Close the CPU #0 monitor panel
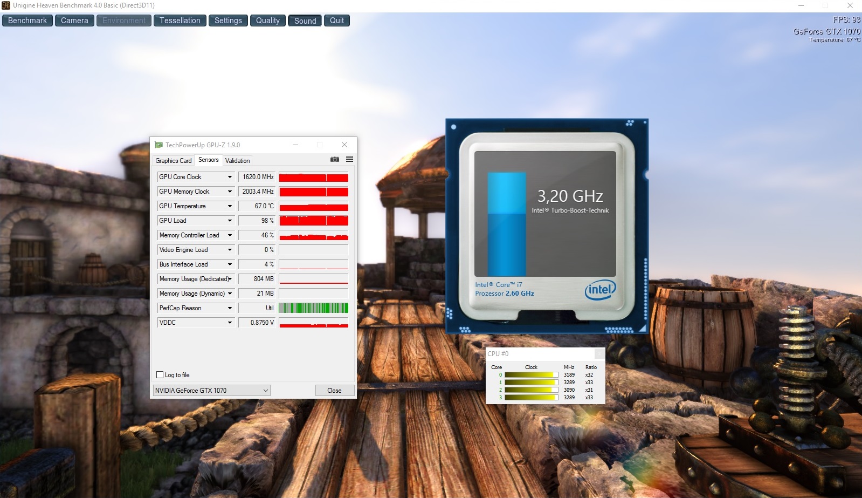 [599, 353]
